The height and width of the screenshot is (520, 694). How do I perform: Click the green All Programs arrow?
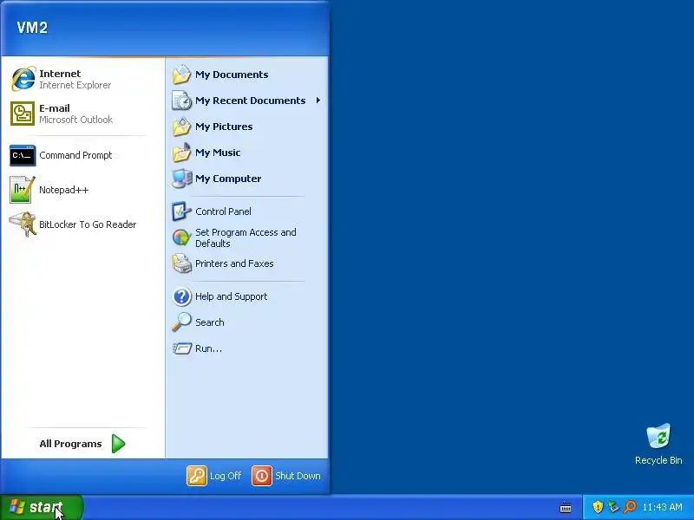(118, 444)
